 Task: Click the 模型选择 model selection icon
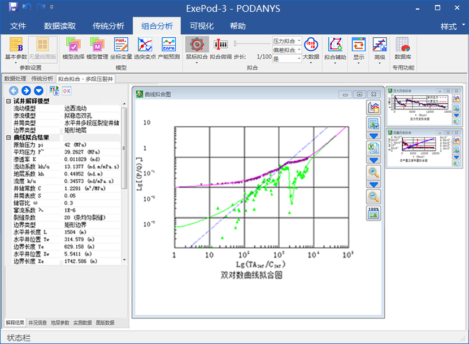(73, 48)
